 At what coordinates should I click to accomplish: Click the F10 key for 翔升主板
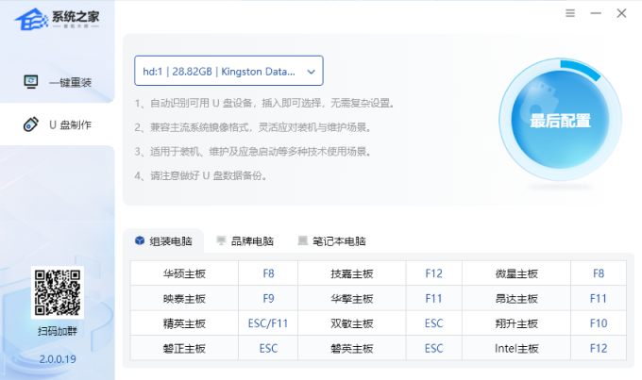coord(599,323)
